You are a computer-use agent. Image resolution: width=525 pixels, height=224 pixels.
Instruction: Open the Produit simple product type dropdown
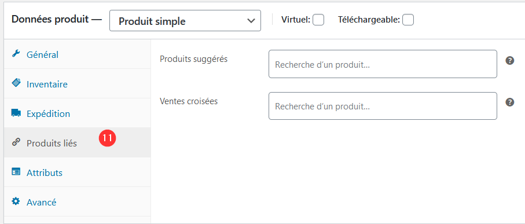click(x=185, y=21)
